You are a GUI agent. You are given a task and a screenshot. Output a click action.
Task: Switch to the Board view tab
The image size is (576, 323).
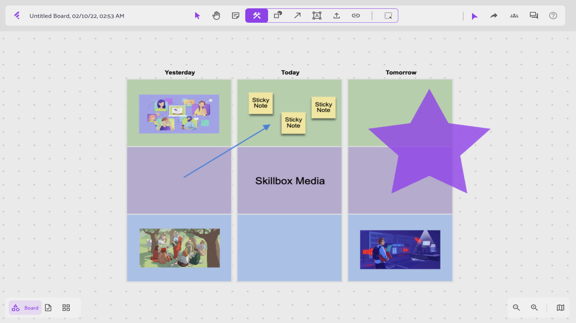coord(25,308)
